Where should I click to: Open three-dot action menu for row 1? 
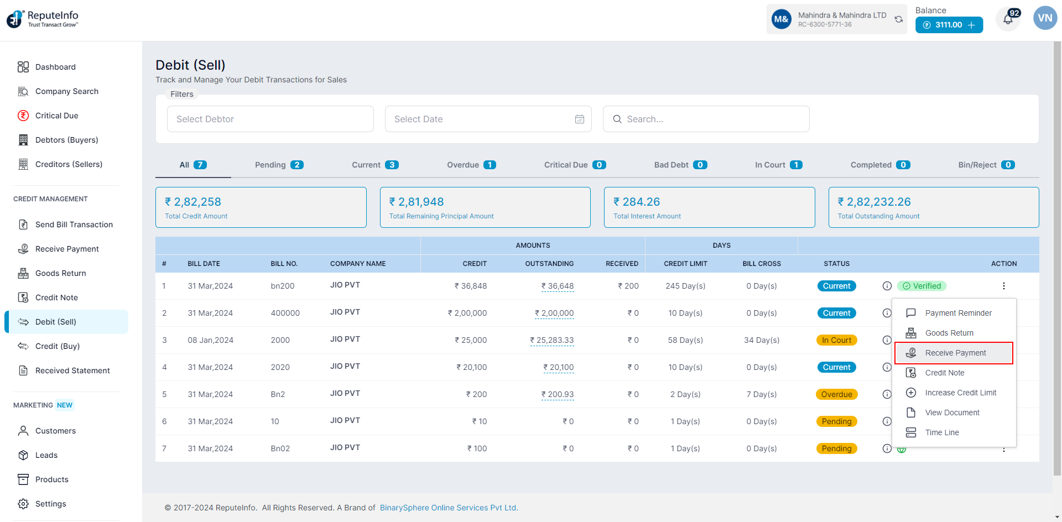tap(1003, 286)
